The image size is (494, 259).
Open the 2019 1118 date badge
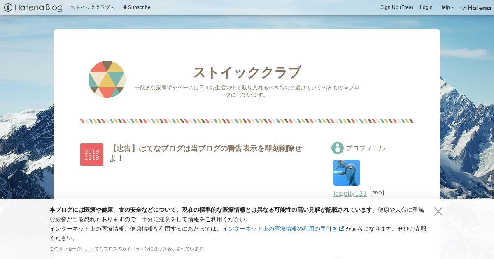[x=92, y=155]
